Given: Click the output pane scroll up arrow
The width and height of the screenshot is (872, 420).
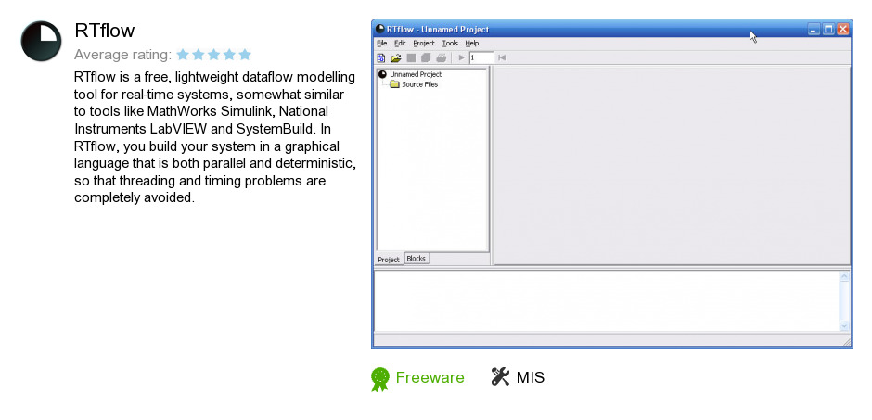Looking at the screenshot, I should (844, 276).
